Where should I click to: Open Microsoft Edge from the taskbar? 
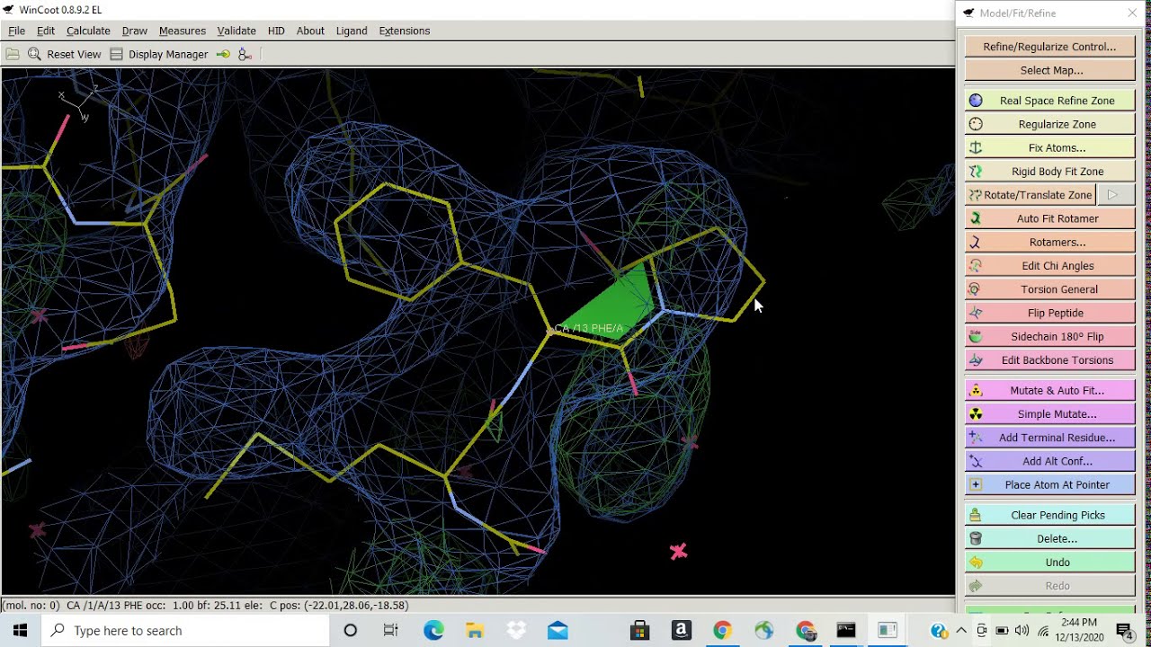[x=433, y=630]
